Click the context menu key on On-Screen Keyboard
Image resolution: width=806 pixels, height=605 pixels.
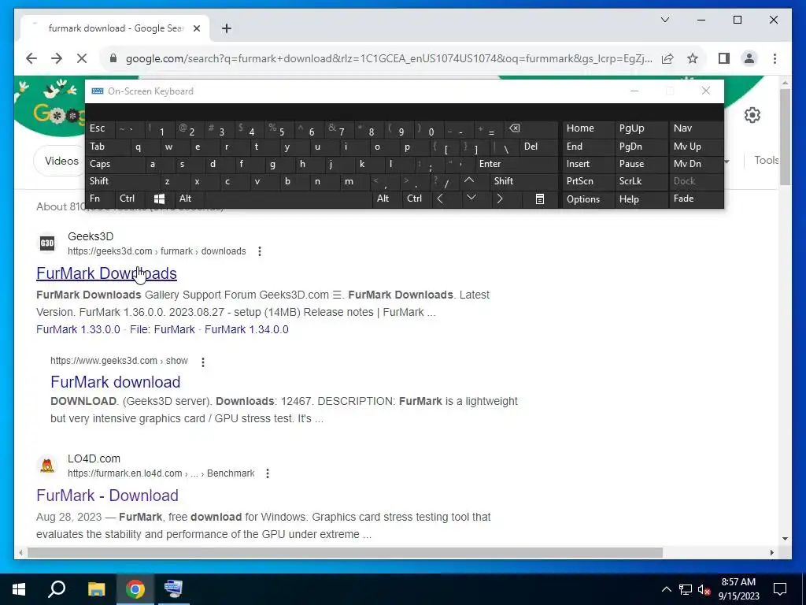click(540, 199)
